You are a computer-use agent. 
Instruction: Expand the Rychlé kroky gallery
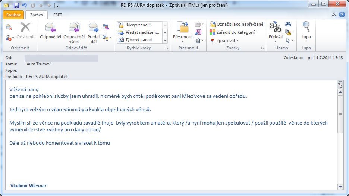coord(165,40)
